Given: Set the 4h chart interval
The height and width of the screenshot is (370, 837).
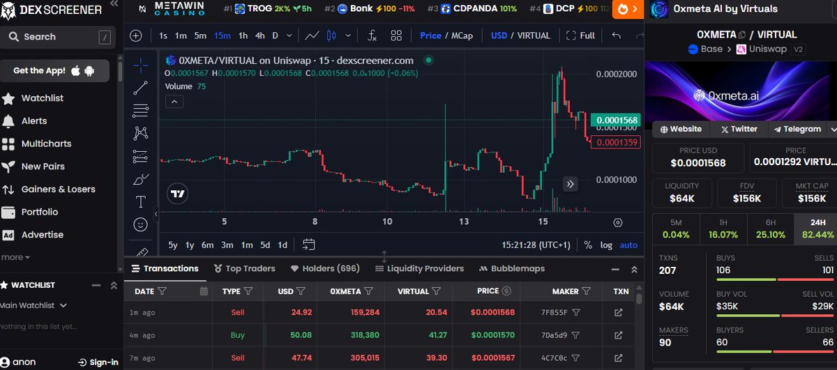Looking at the screenshot, I should pos(259,36).
